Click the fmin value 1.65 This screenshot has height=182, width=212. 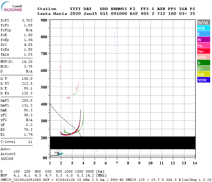[28, 54]
